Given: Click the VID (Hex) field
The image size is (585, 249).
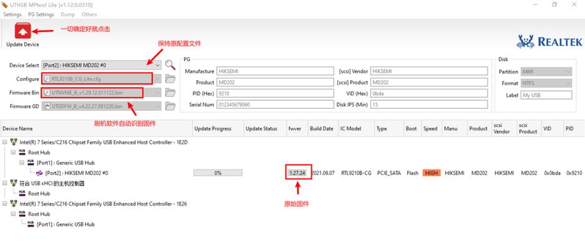Looking at the screenshot, I should pos(429,93).
